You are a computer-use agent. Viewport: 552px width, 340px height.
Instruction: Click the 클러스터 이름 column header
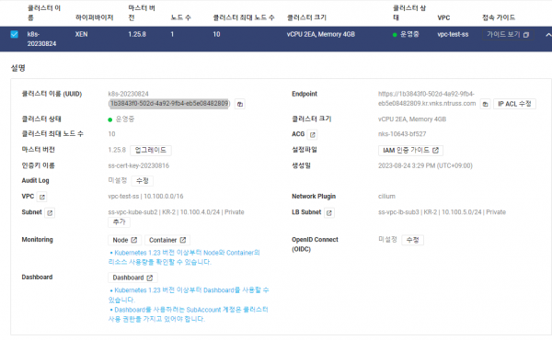44,13
